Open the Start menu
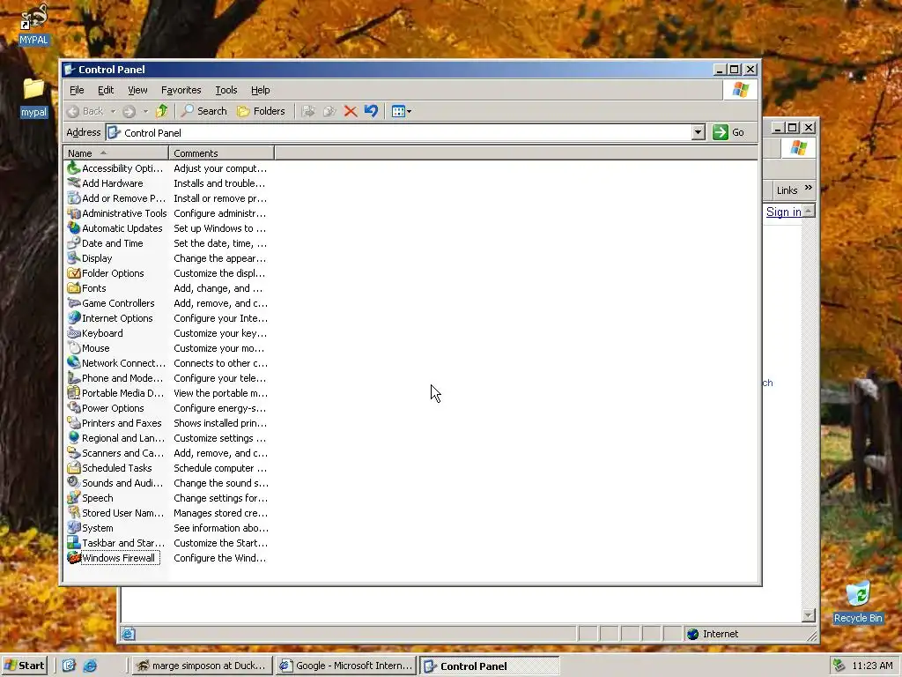 [x=24, y=666]
